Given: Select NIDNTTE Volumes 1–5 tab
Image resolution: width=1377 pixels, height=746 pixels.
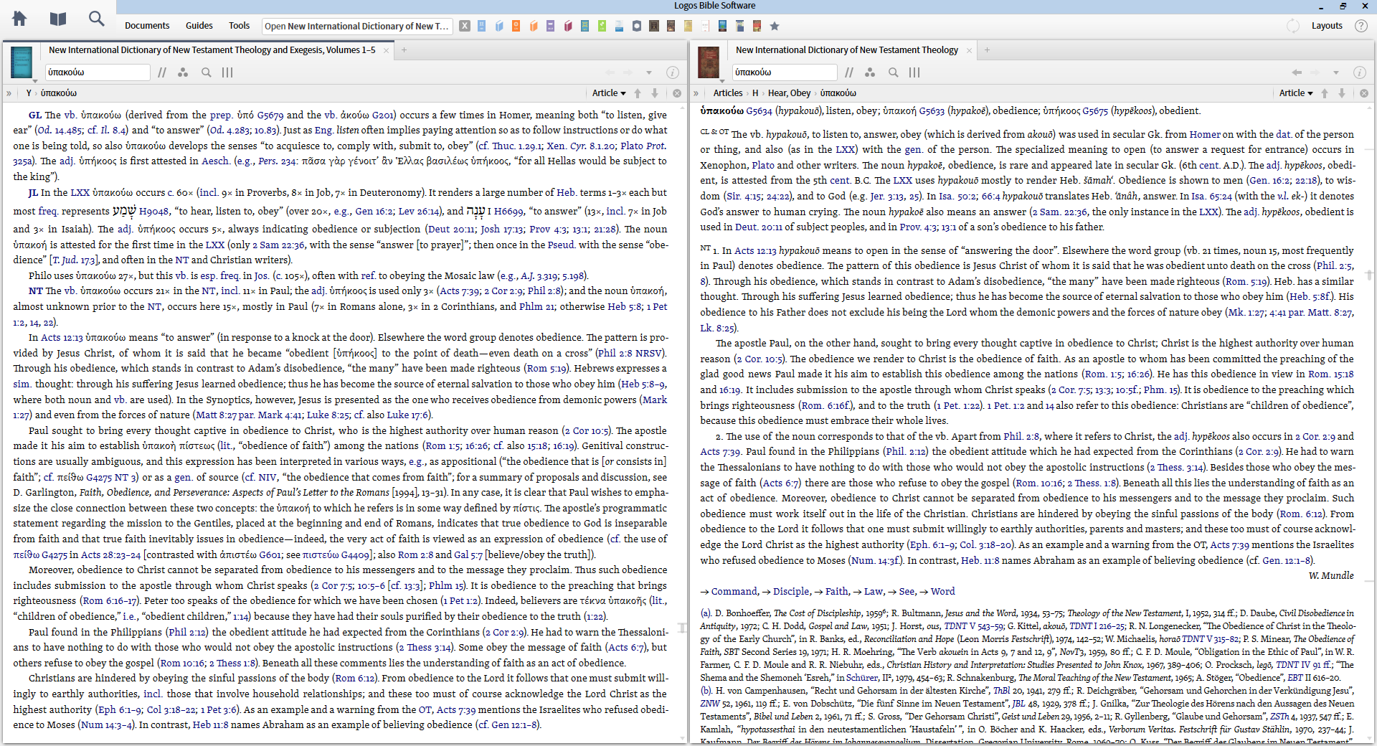Looking at the screenshot, I should pos(212,50).
